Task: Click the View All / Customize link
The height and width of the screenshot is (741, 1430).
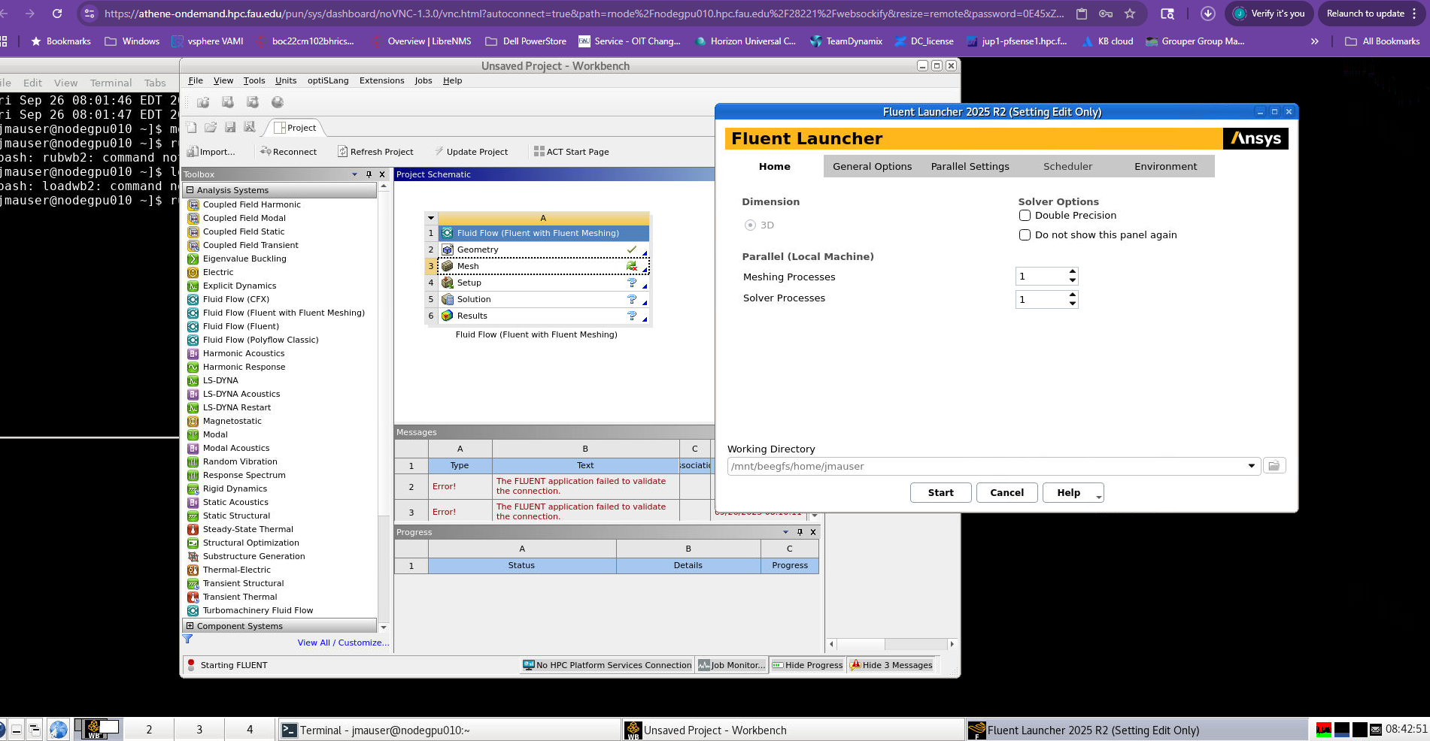Action: [343, 643]
